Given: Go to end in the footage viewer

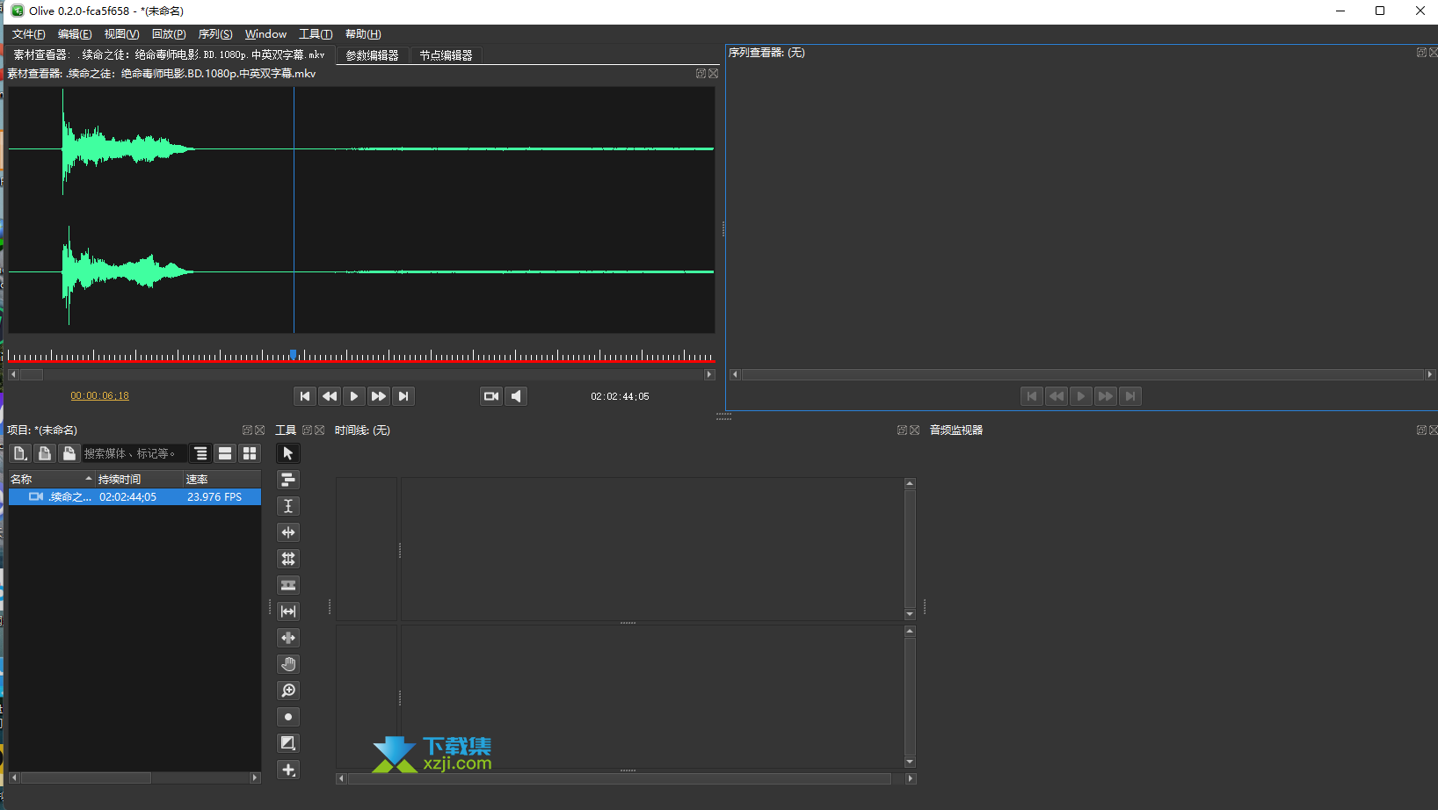Looking at the screenshot, I should tap(403, 396).
